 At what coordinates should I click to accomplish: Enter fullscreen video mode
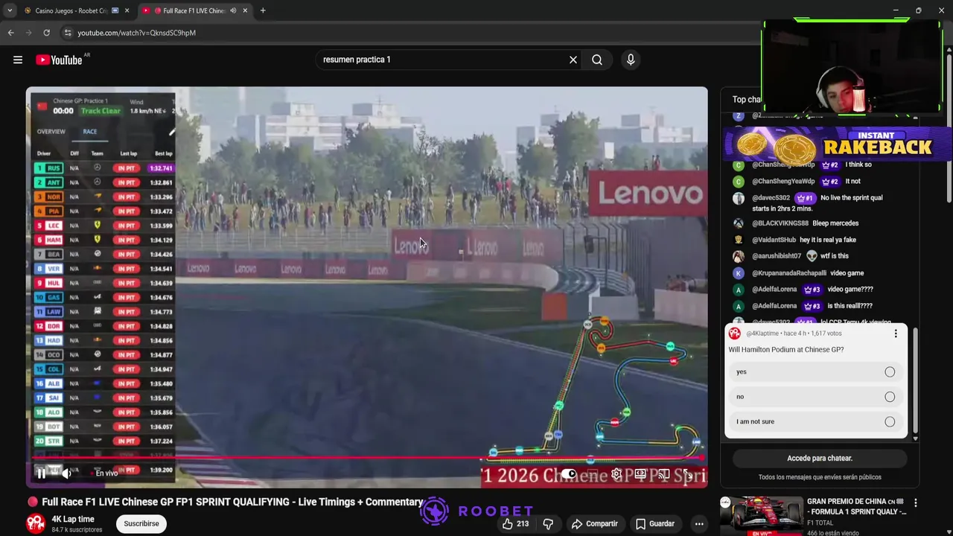(688, 473)
